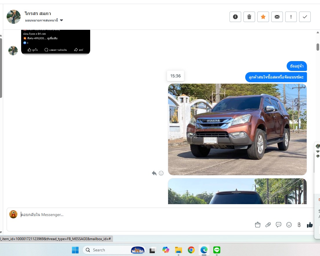Click the chat's vertical scrollbar thumb
This screenshot has height=256, width=320.
click(318, 47)
